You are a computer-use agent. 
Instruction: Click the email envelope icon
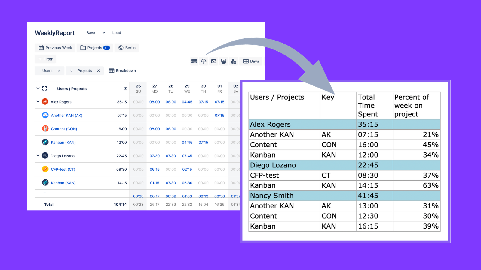pos(213,61)
